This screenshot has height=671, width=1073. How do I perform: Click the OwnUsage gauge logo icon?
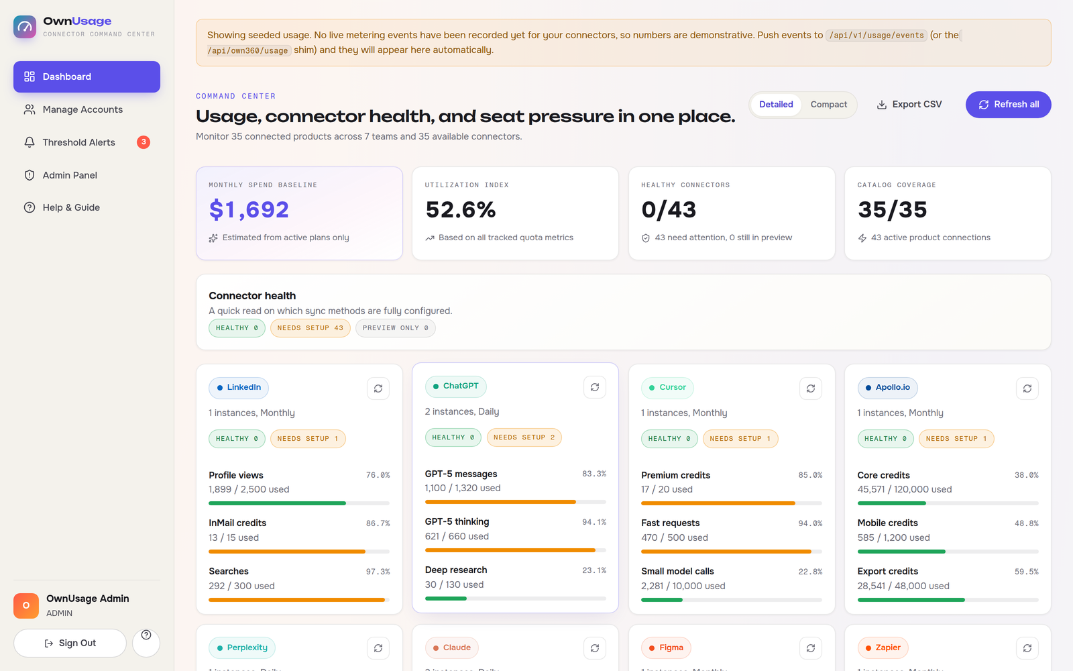[x=25, y=27]
